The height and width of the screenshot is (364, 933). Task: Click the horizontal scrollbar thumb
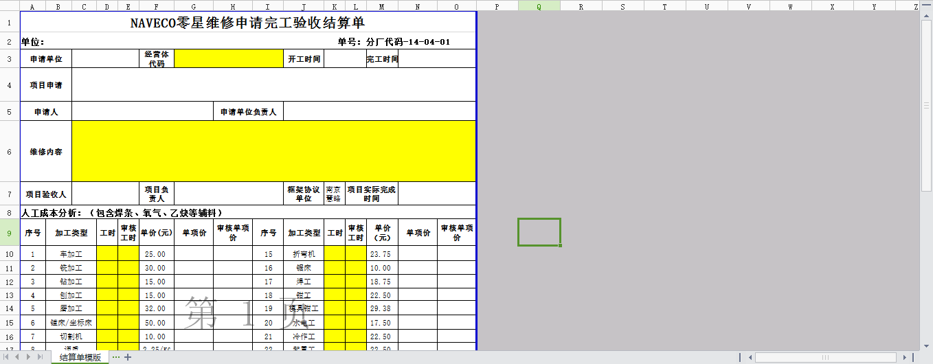click(826, 357)
